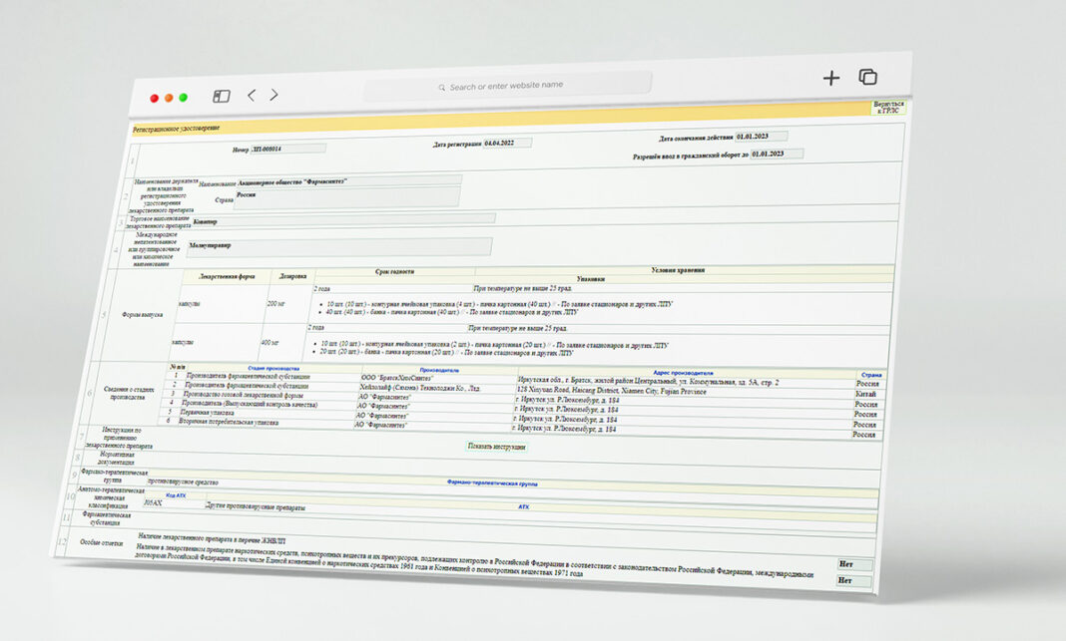
Task: Focus the Search or enter website name field
Action: tap(509, 86)
